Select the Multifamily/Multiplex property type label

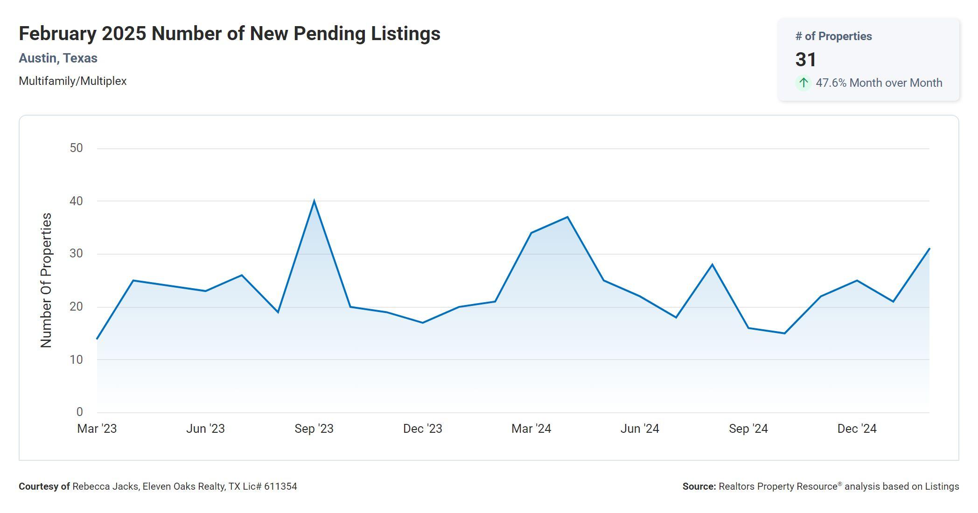click(72, 81)
